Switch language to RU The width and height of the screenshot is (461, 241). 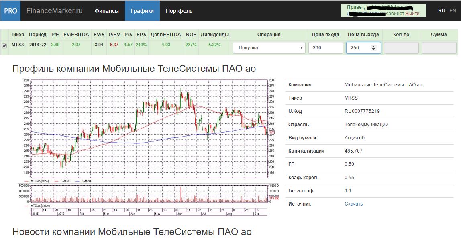click(441, 11)
